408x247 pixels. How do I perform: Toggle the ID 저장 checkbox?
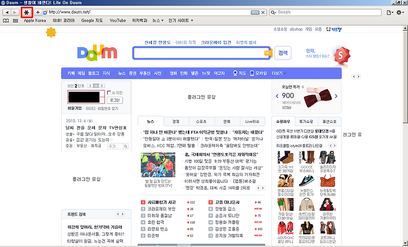[109, 92]
